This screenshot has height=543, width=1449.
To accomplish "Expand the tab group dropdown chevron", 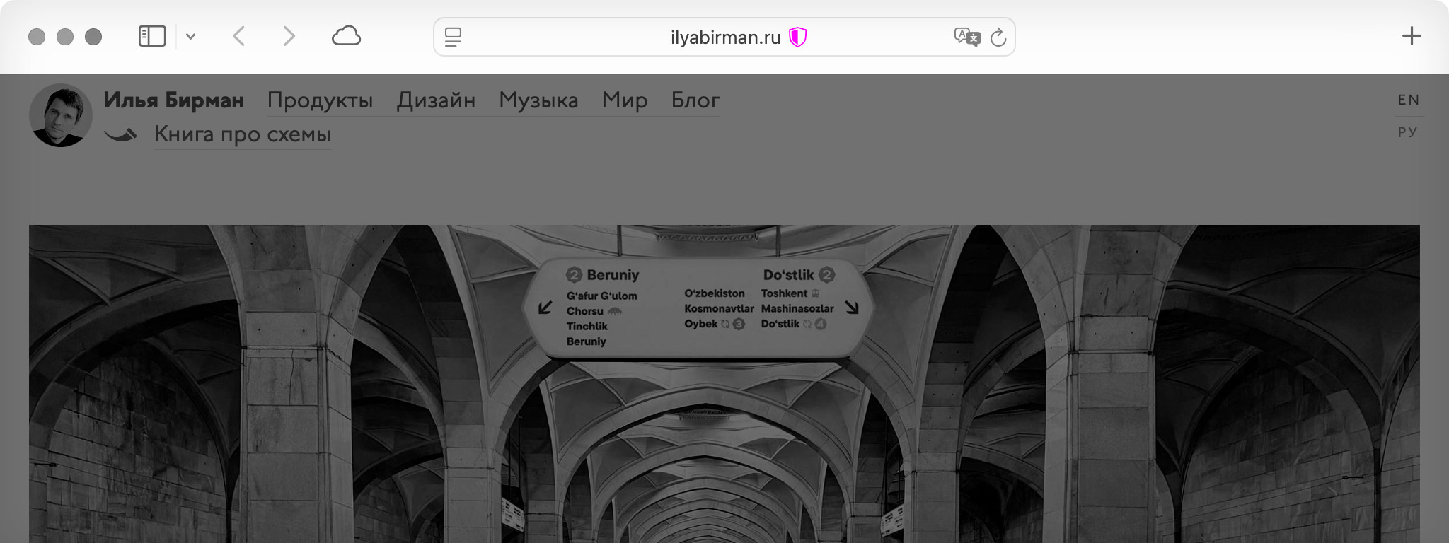I will [x=190, y=37].
